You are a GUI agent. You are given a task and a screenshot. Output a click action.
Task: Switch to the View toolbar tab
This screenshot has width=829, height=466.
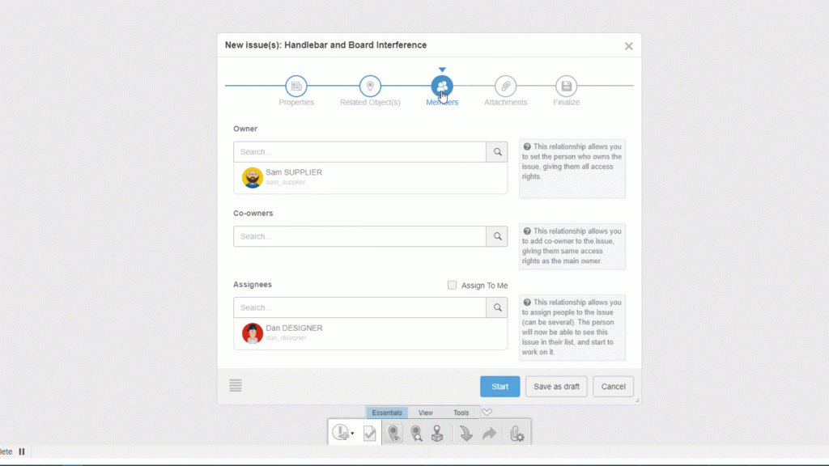pyautogui.click(x=425, y=413)
